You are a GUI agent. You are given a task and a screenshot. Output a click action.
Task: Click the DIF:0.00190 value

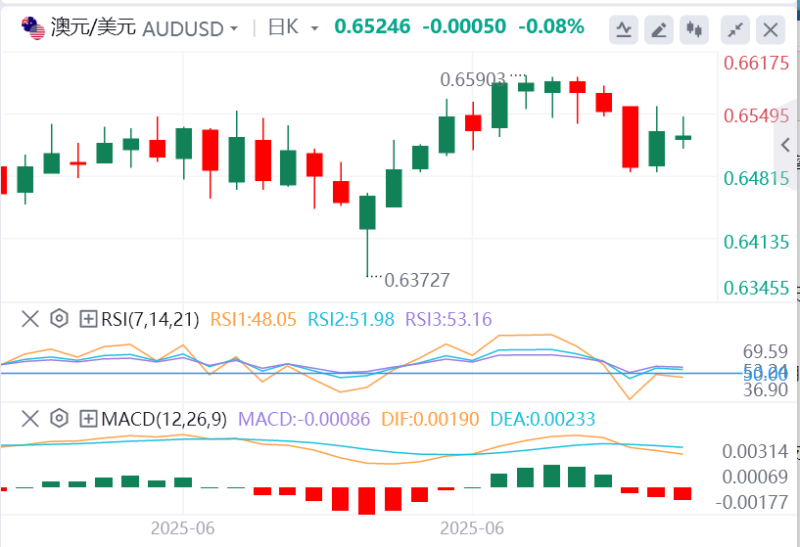(x=430, y=419)
